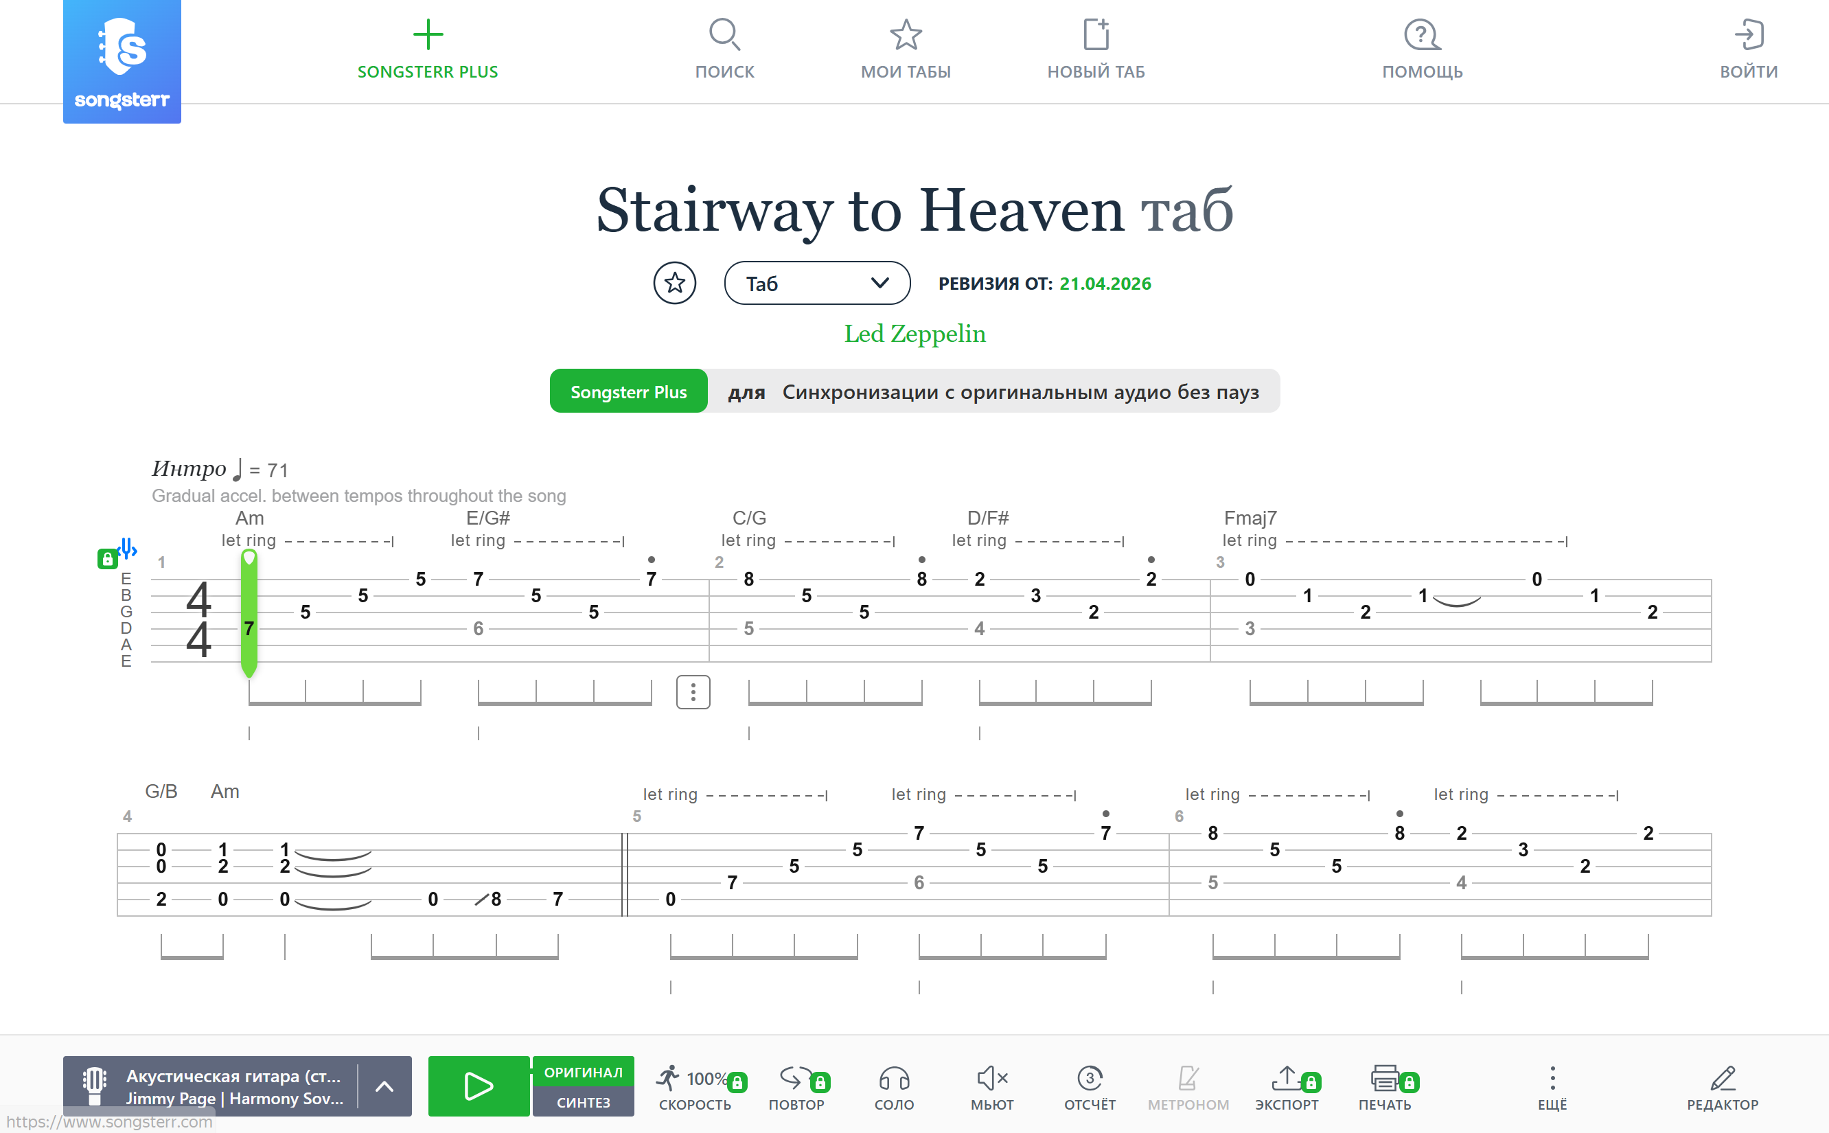
Task: Open the export upload icon
Action: (1285, 1077)
